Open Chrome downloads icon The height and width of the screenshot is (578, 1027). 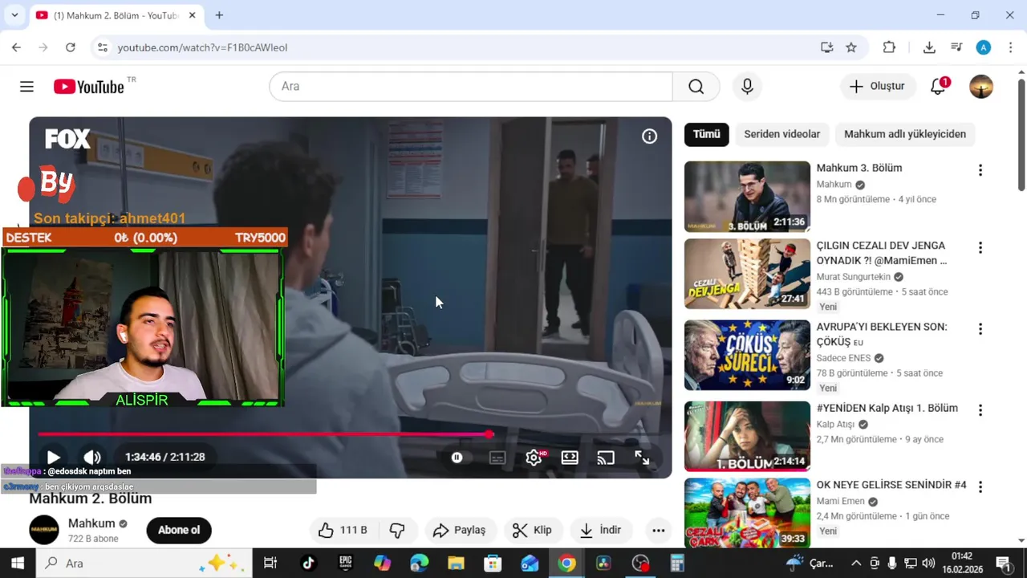coord(929,47)
